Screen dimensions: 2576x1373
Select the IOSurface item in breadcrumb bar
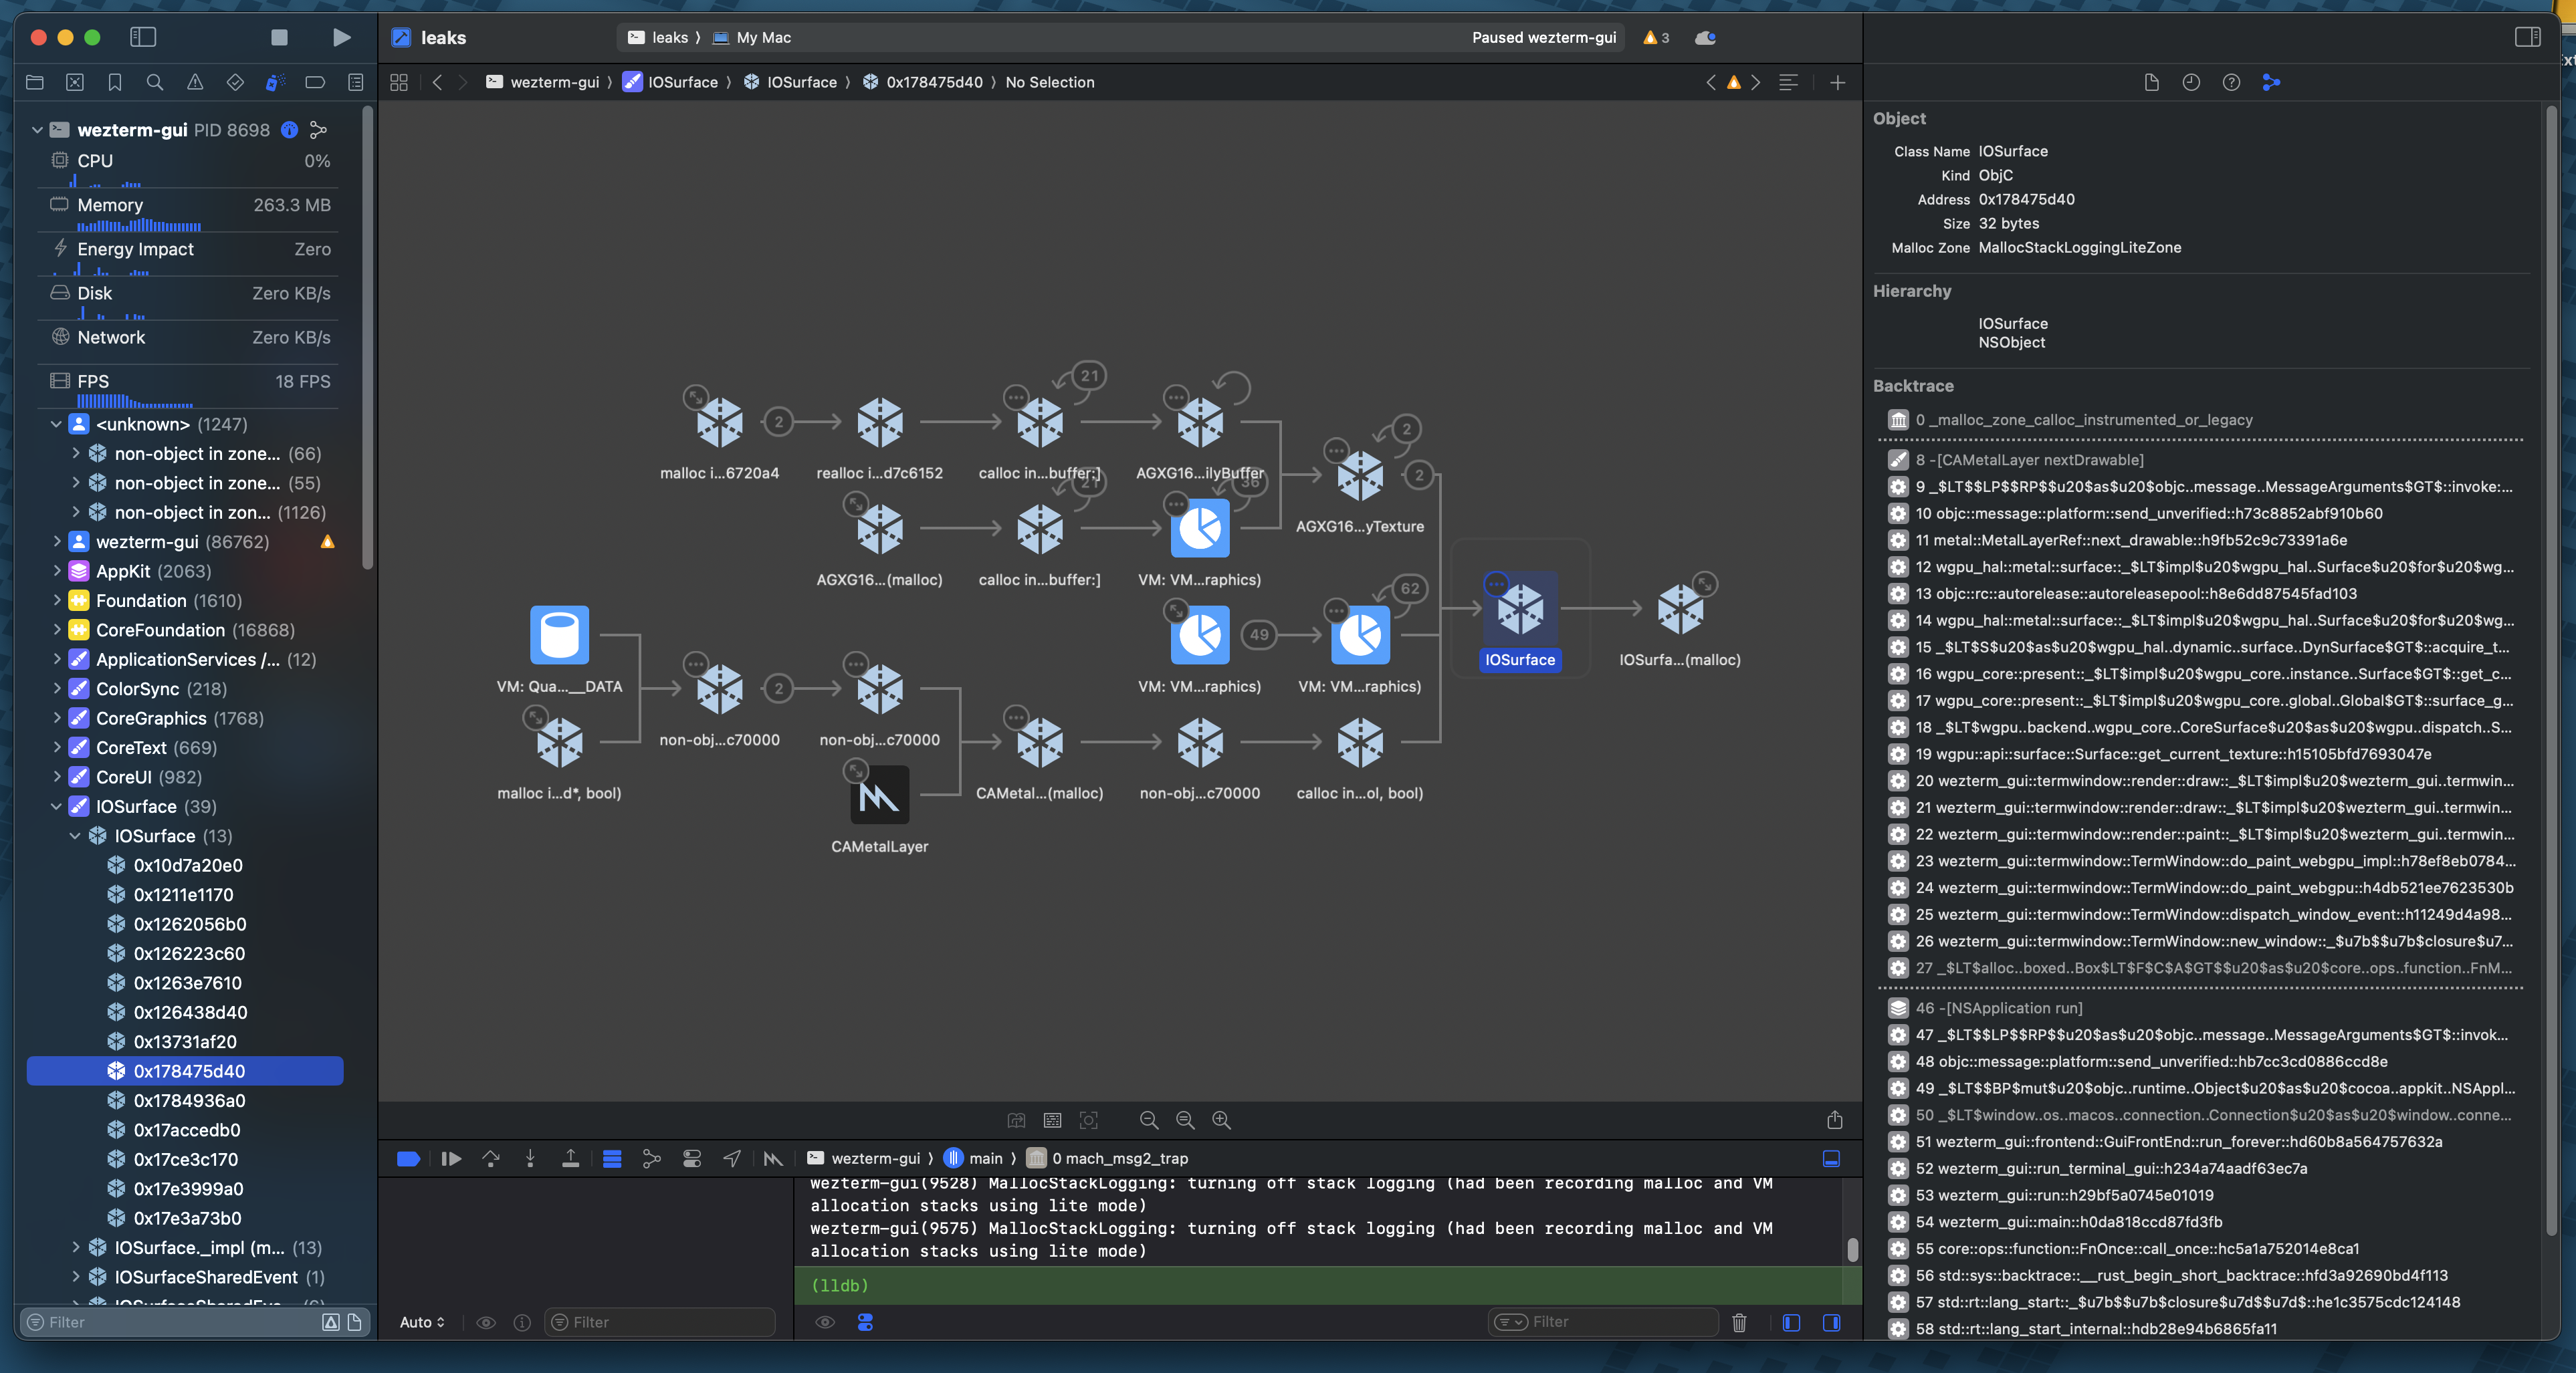tap(683, 82)
